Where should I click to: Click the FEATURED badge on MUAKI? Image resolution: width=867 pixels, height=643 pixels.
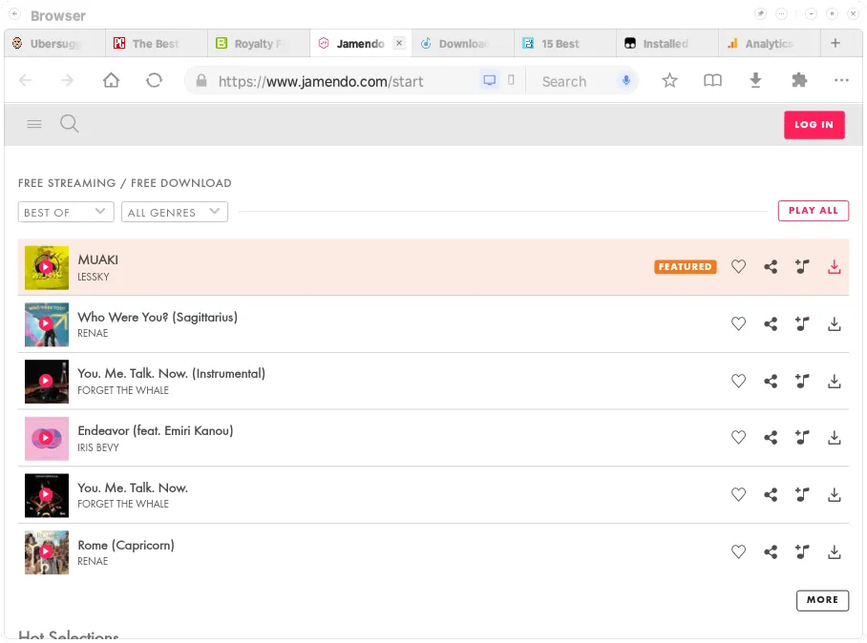click(x=685, y=267)
